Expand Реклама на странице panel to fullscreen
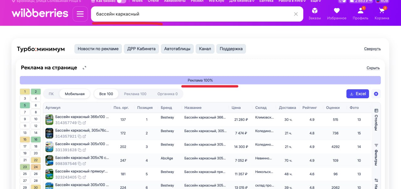This screenshot has width=401, height=189. click(x=84, y=68)
